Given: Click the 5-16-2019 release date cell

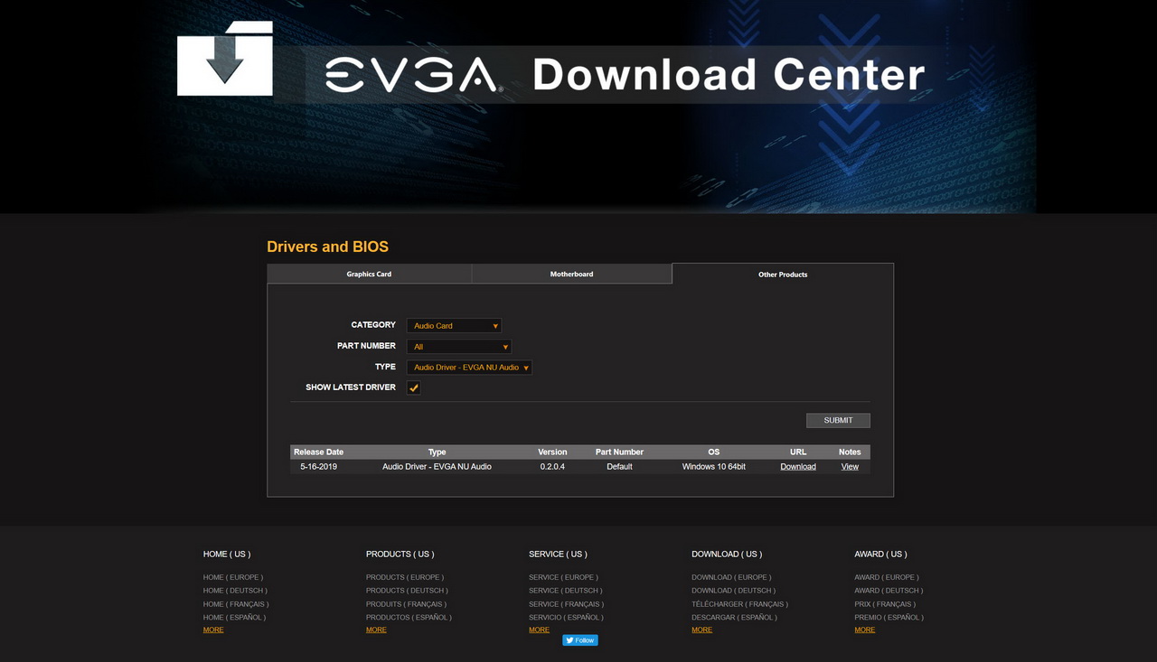Looking at the screenshot, I should 319,467.
